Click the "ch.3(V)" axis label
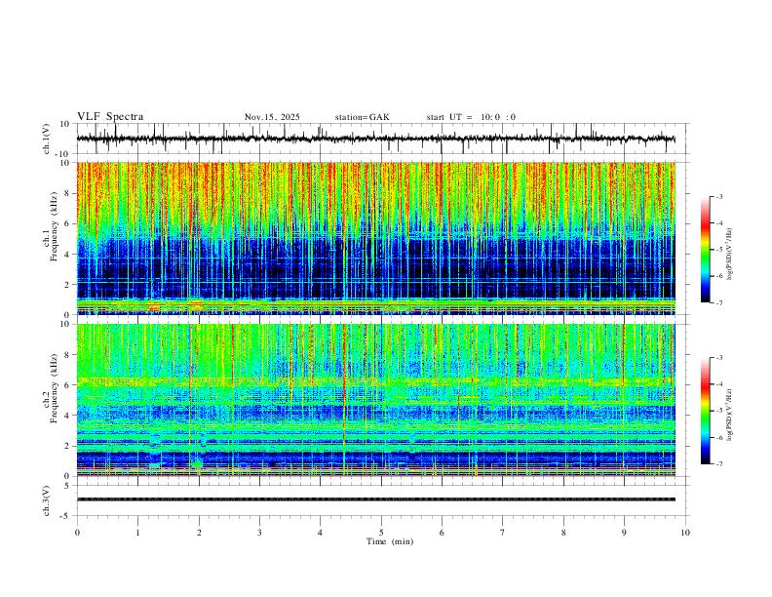The width and height of the screenshot is (772, 597). [x=47, y=500]
